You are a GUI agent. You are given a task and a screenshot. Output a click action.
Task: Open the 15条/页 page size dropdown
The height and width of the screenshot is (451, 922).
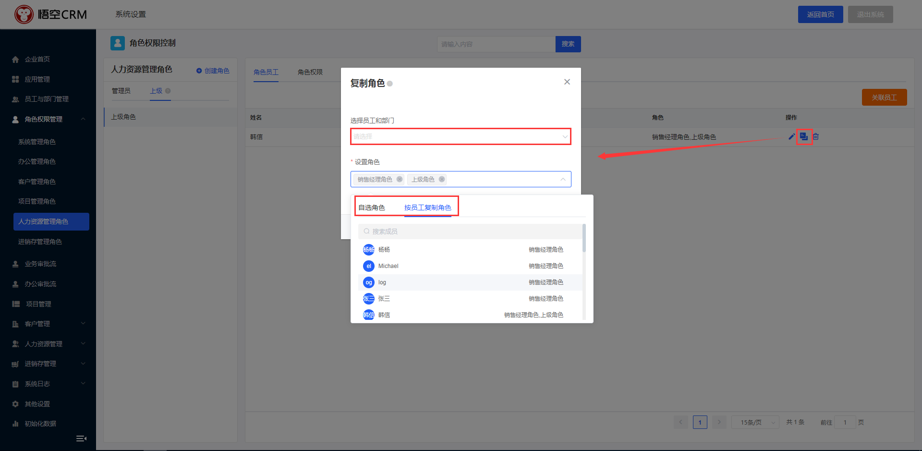coord(755,423)
